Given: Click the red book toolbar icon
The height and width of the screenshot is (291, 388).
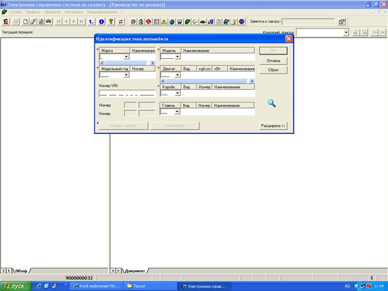Looking at the screenshot, I should point(149,22).
